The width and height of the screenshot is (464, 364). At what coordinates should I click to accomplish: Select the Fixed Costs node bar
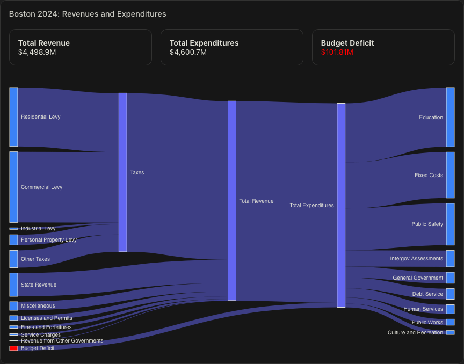(451, 175)
